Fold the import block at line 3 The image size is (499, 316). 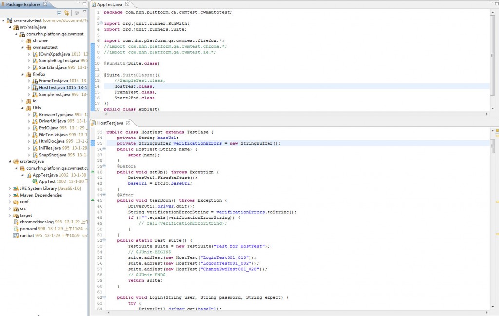point(101,23)
